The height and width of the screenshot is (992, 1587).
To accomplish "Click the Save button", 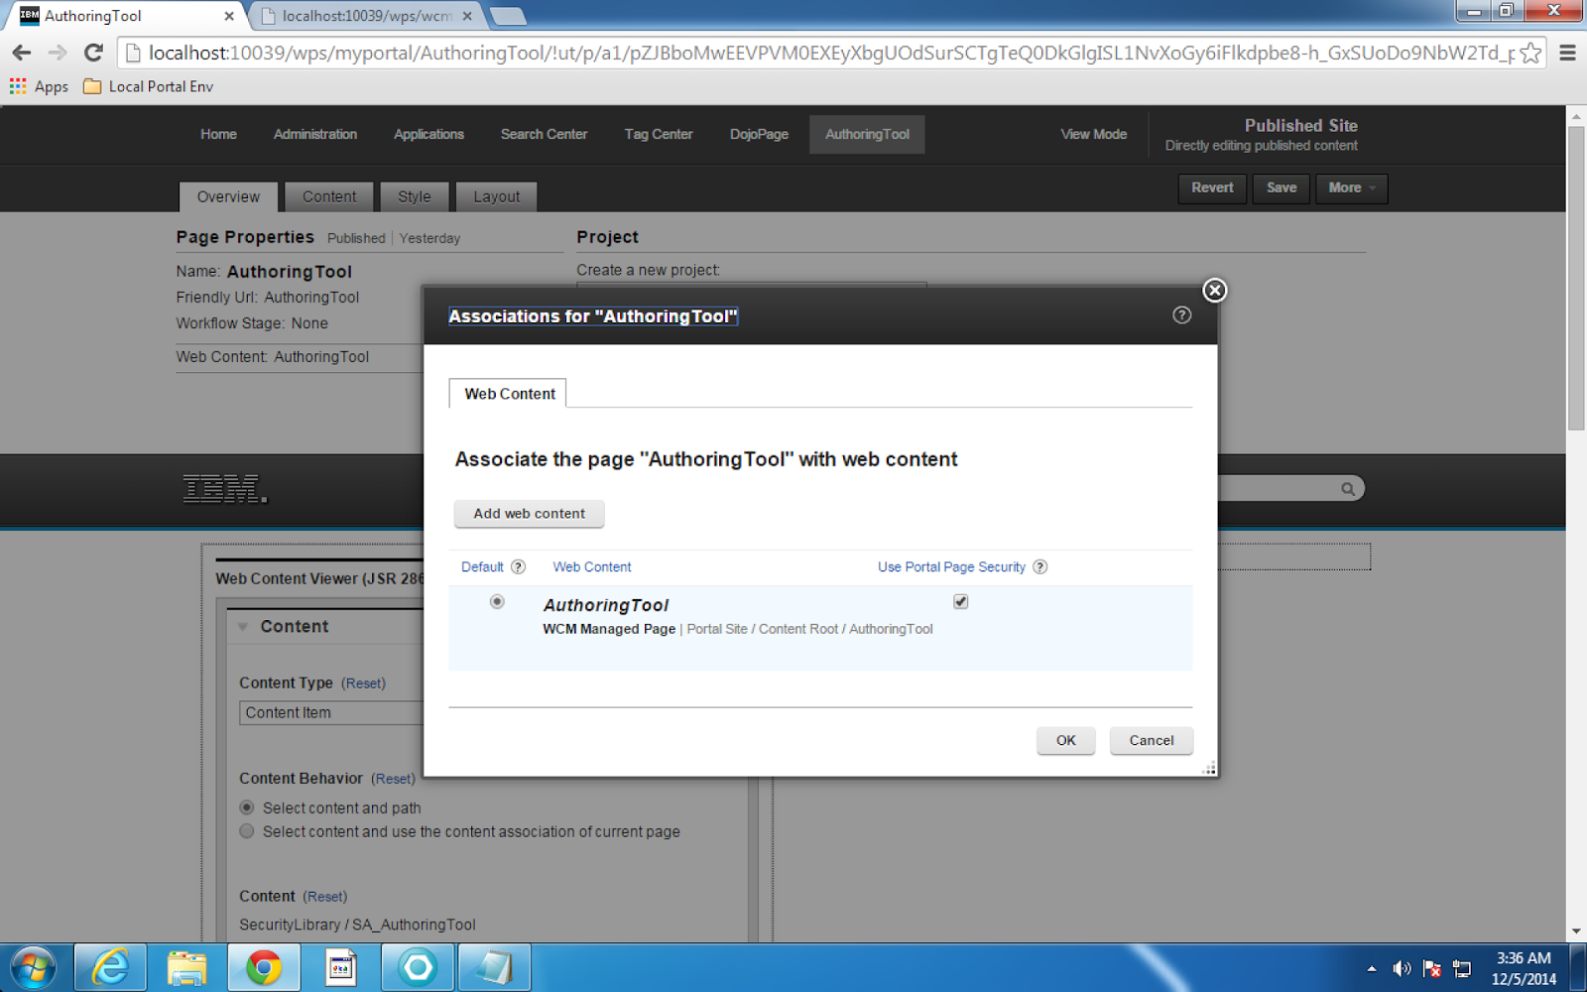I will pos(1282,187).
